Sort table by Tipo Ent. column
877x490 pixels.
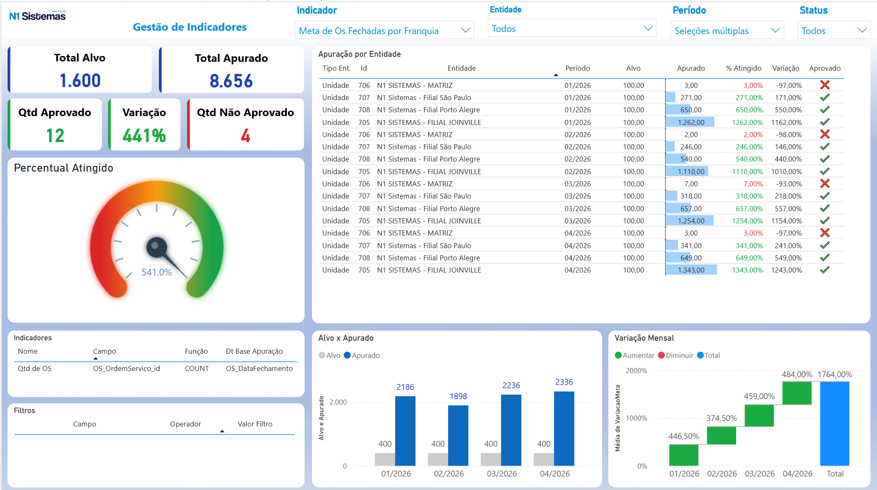coord(336,68)
